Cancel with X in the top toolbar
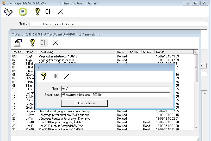Image resolution: width=211 pixels, height=141 pixels. pos(60,12)
